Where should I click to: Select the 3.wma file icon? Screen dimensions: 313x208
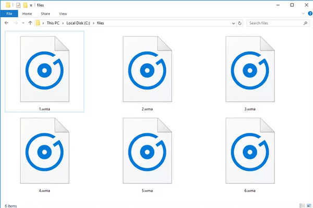(250, 69)
